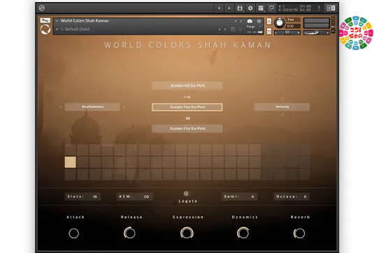Click the Slots value field
Image resolution: width=374 pixels, height=253 pixels.
coord(82,197)
